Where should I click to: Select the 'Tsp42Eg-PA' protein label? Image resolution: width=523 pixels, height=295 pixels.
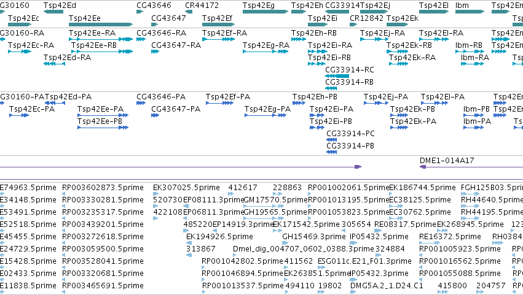(x=267, y=109)
